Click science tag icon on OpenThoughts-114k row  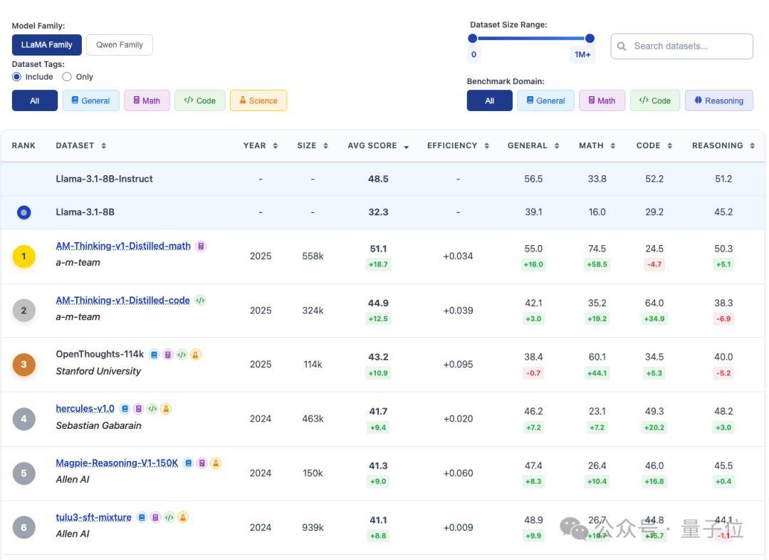point(195,354)
